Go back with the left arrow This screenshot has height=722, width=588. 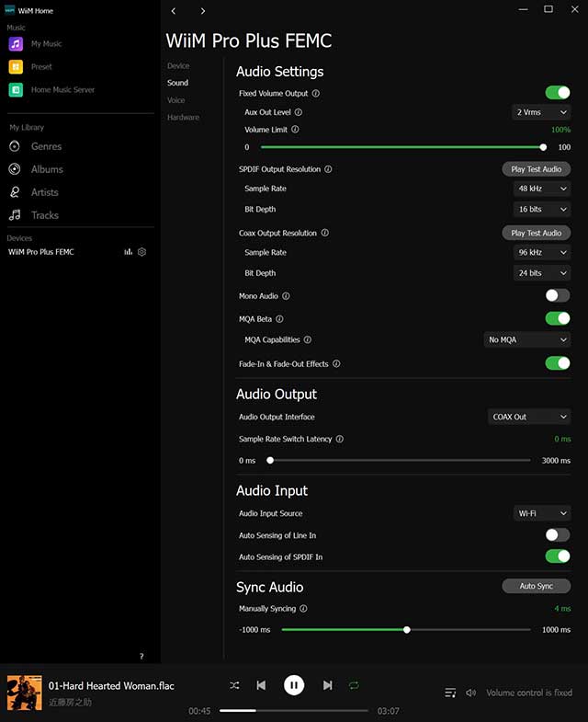pyautogui.click(x=174, y=11)
